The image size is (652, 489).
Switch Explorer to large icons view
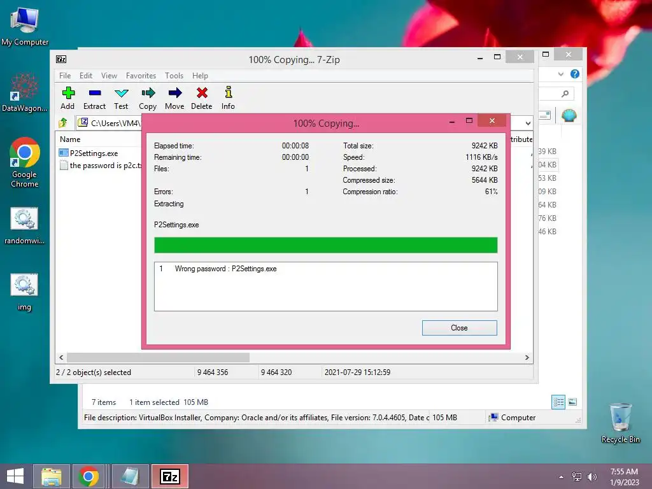coord(572,402)
